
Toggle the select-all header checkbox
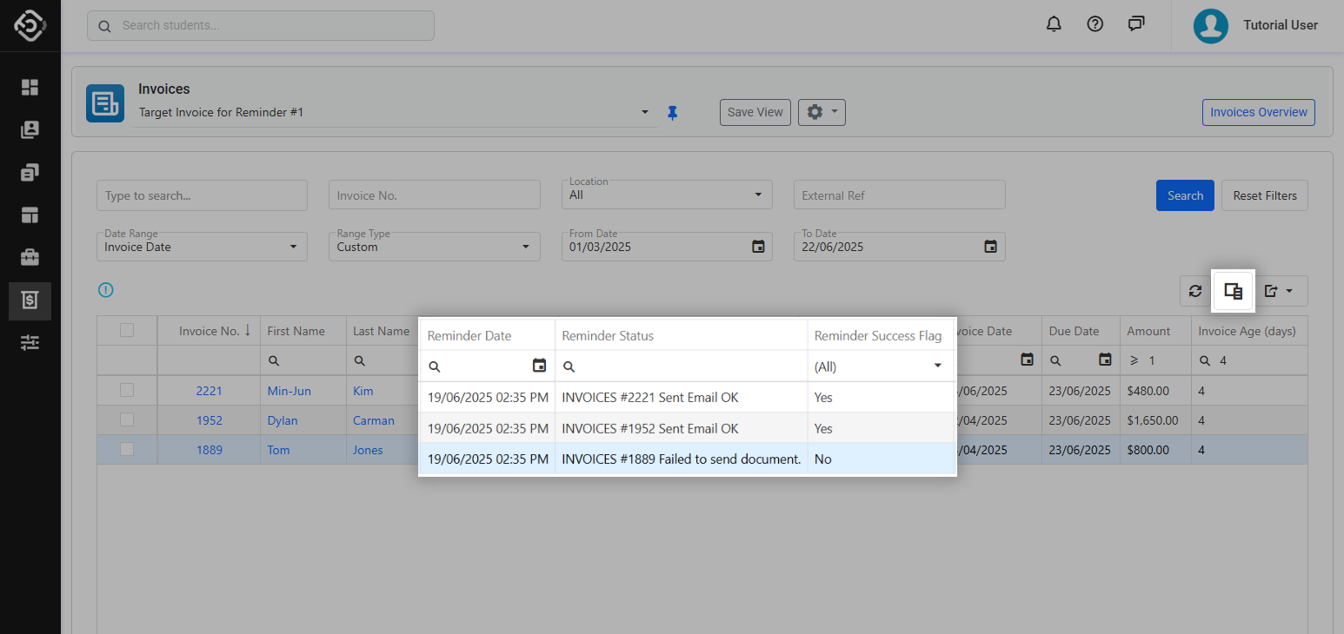click(127, 330)
